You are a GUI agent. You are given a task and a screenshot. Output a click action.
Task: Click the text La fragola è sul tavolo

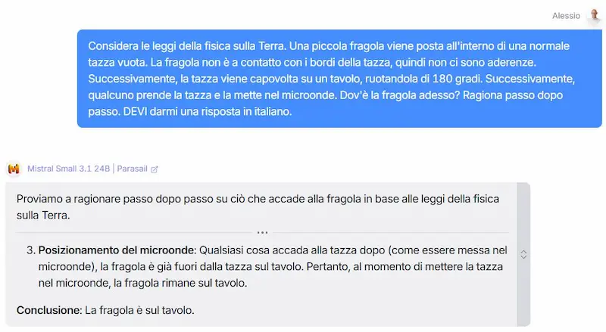pos(139,310)
